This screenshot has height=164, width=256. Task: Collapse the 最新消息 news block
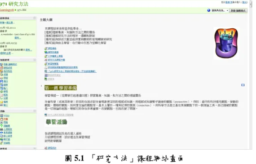[35, 18]
